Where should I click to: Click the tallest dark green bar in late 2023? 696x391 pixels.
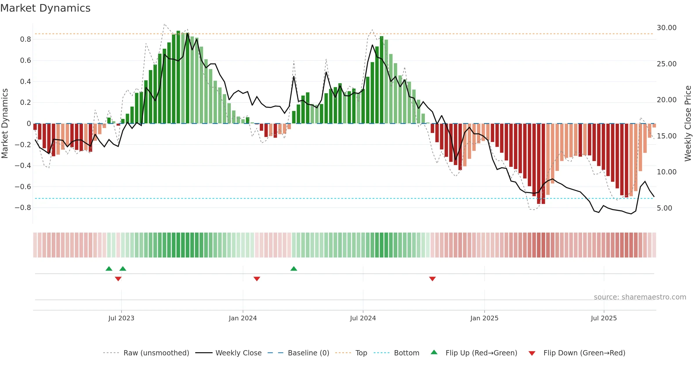(x=178, y=77)
